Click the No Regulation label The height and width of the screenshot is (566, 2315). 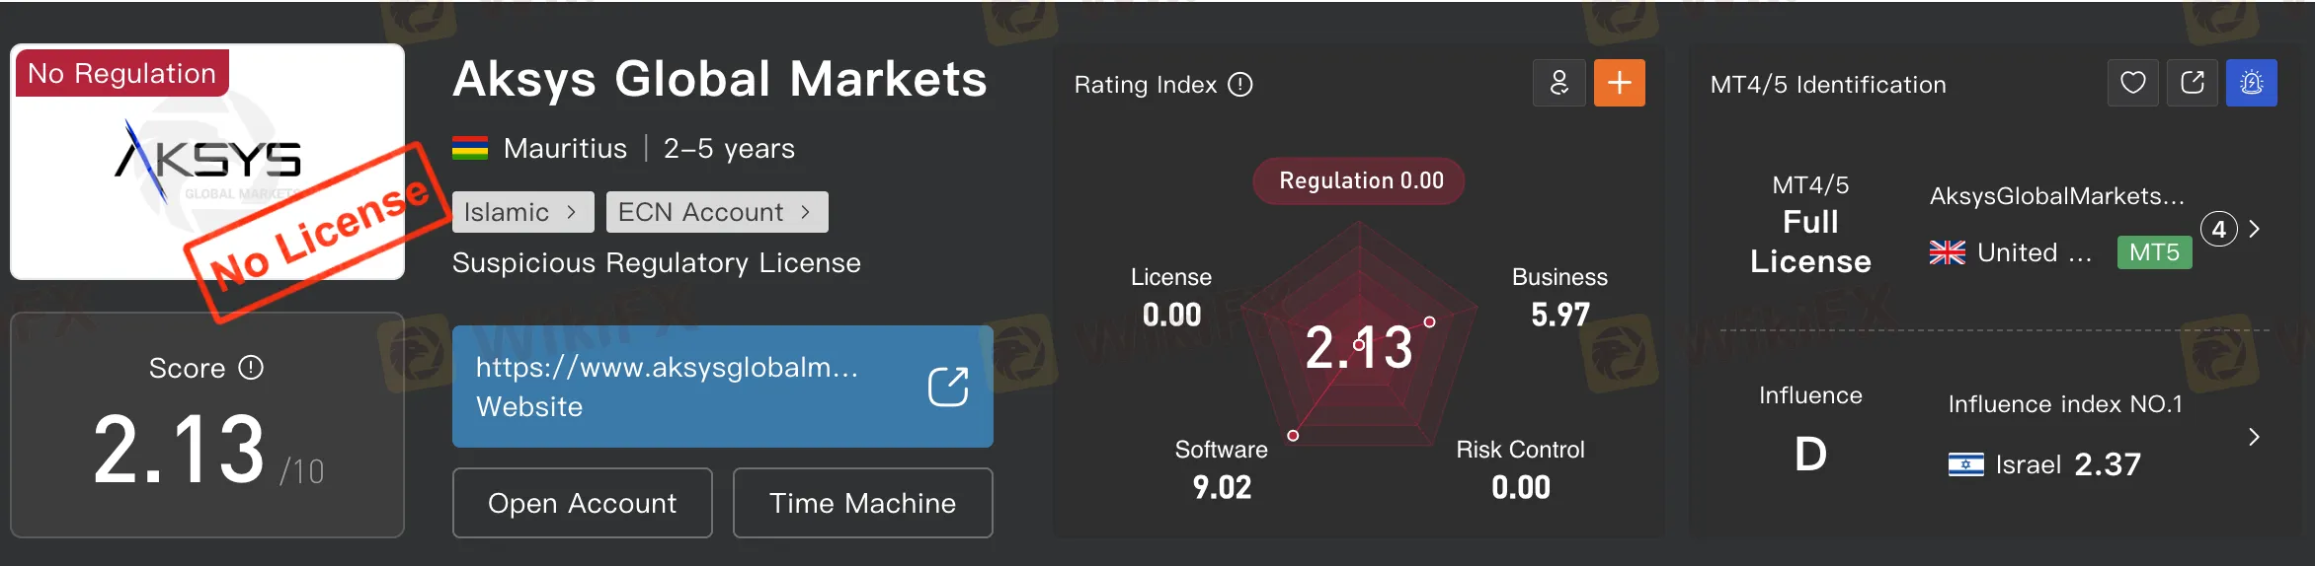coord(121,73)
